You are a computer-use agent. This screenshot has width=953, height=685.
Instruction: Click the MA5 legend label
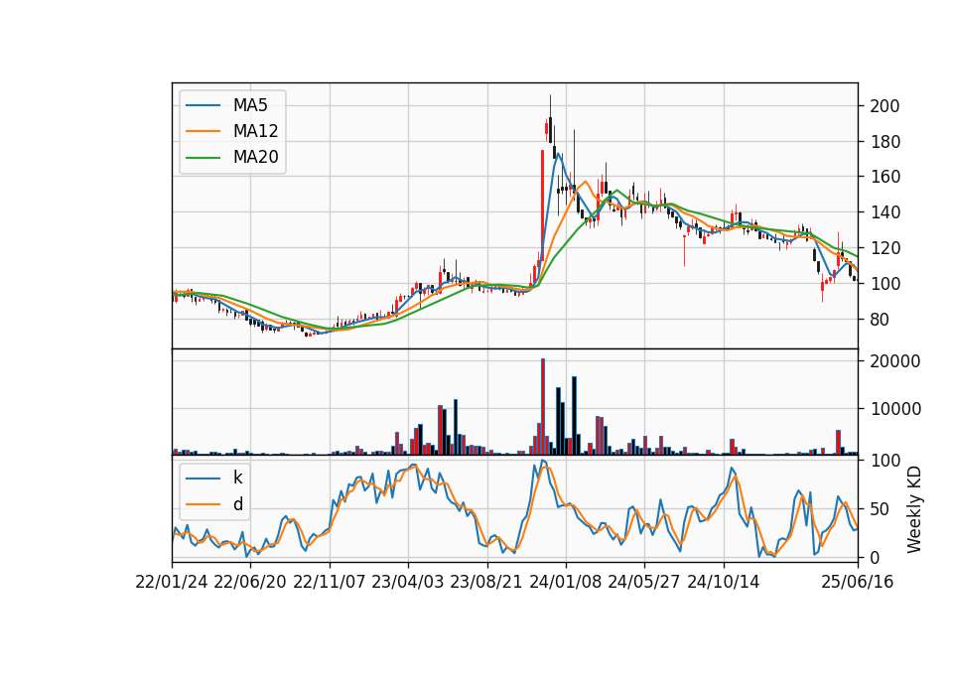[x=250, y=105]
